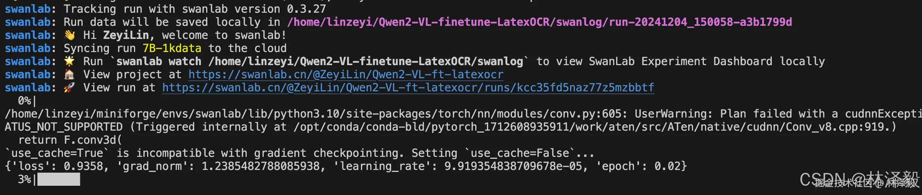The width and height of the screenshot is (922, 195).
Task: Click the 3% training progress bar
Action: point(59,179)
